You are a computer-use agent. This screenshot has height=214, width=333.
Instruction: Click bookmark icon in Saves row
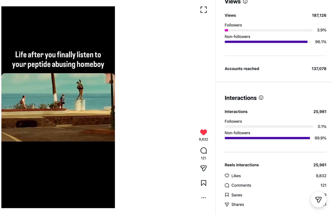coord(227,195)
